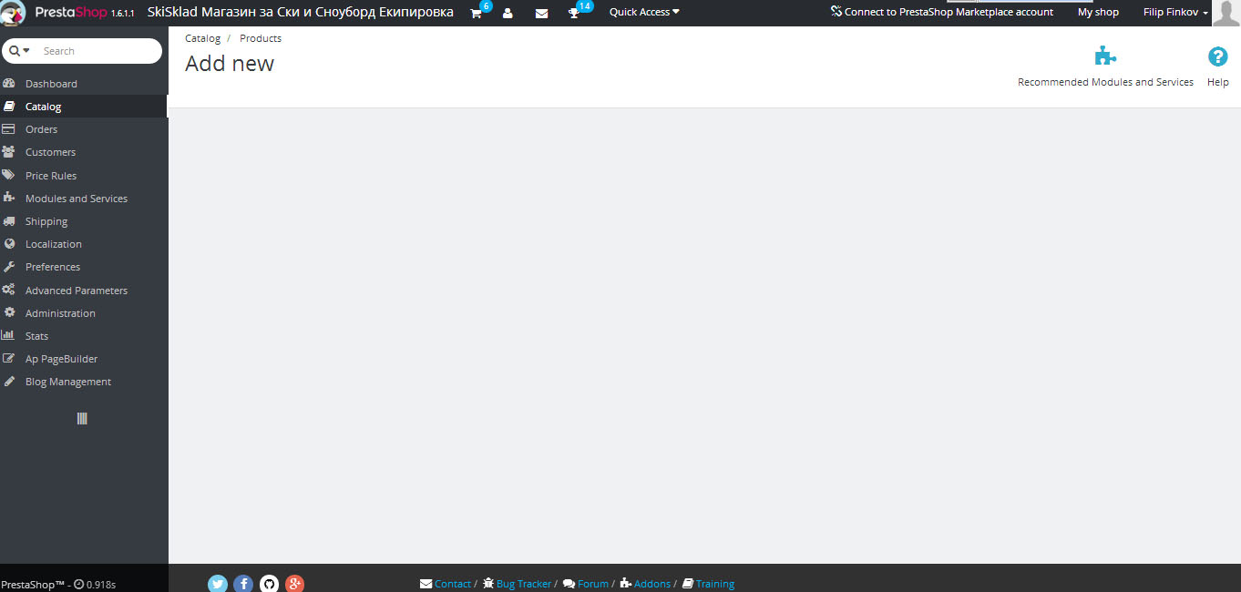Image resolution: width=1241 pixels, height=592 pixels.
Task: Click the Contact footer link
Action: (453, 584)
